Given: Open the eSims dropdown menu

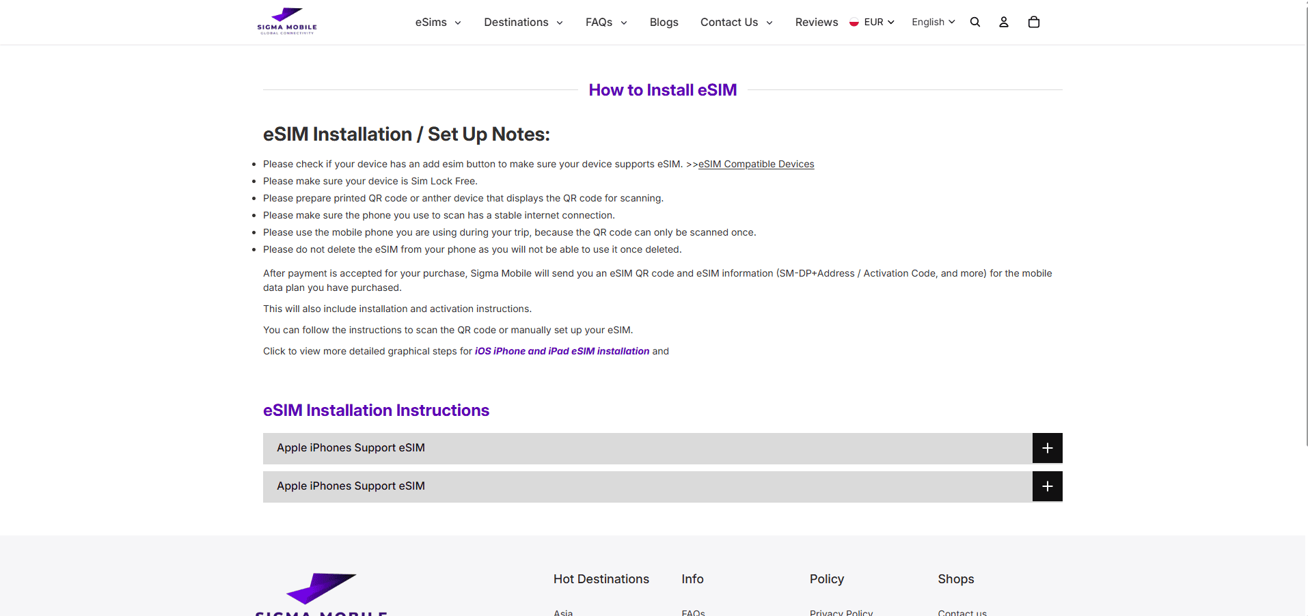Looking at the screenshot, I should coord(438,23).
